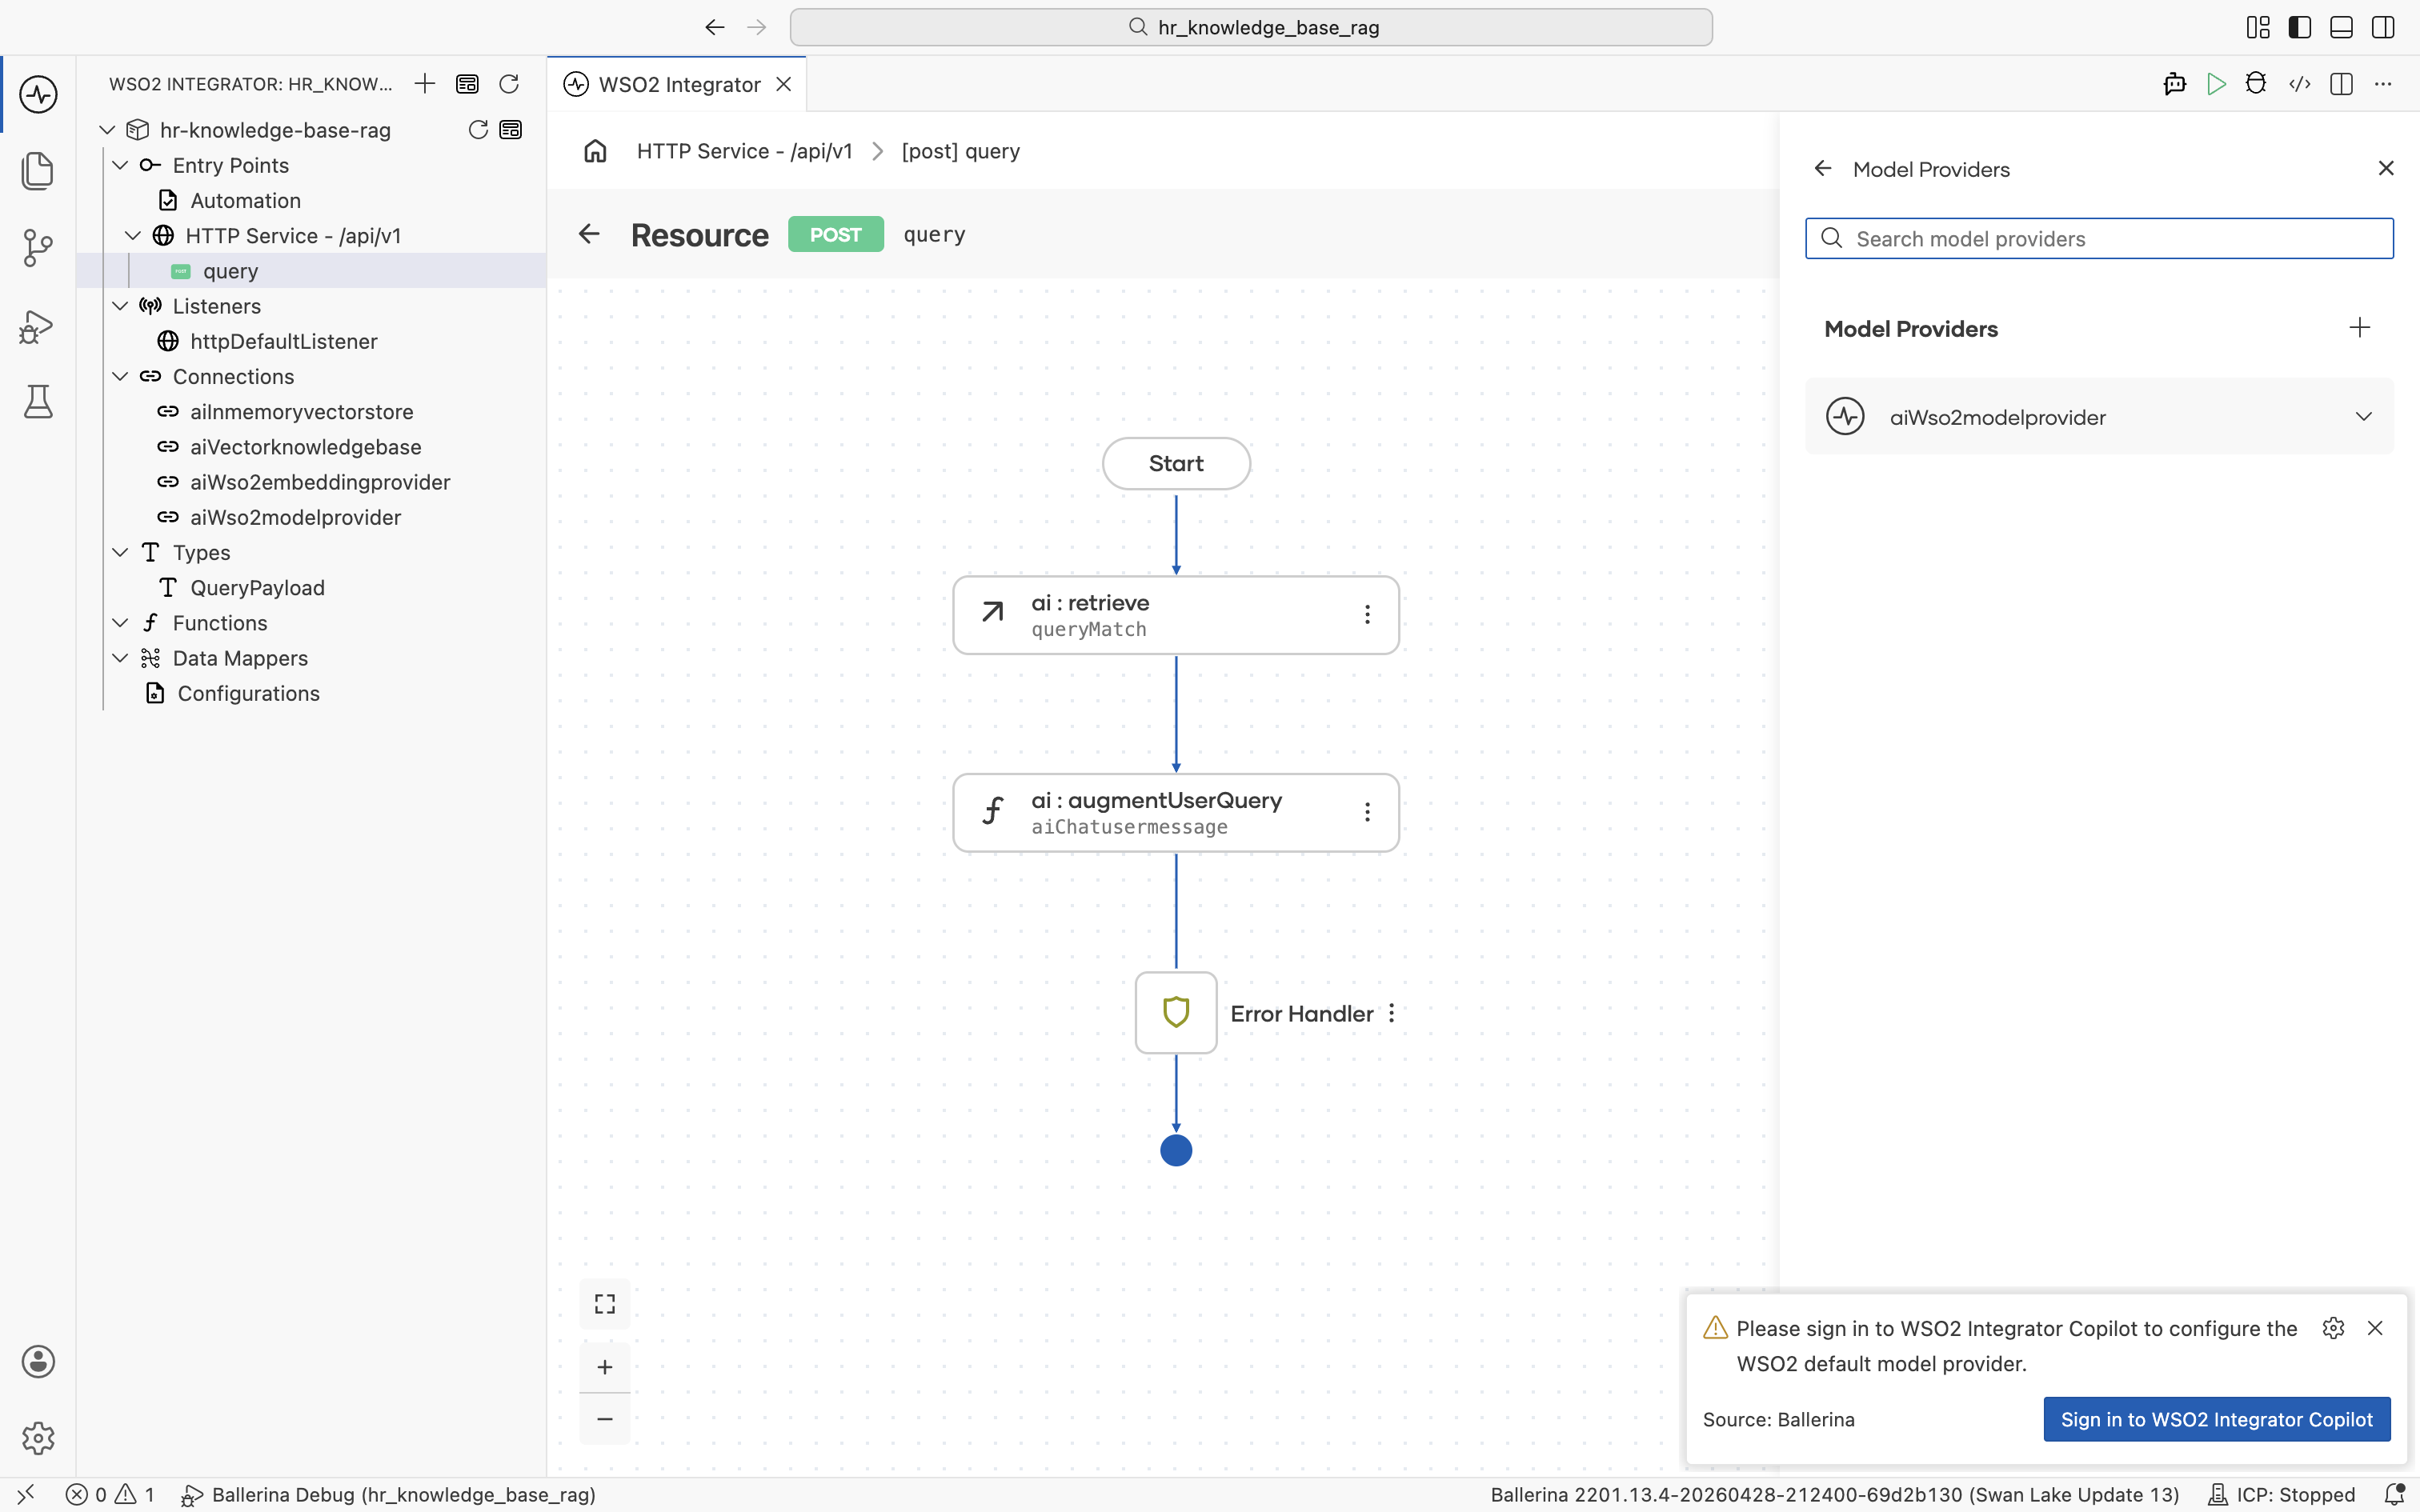This screenshot has height=1512, width=2420.
Task: Click the back arrow beside Resource heading
Action: 589,234
